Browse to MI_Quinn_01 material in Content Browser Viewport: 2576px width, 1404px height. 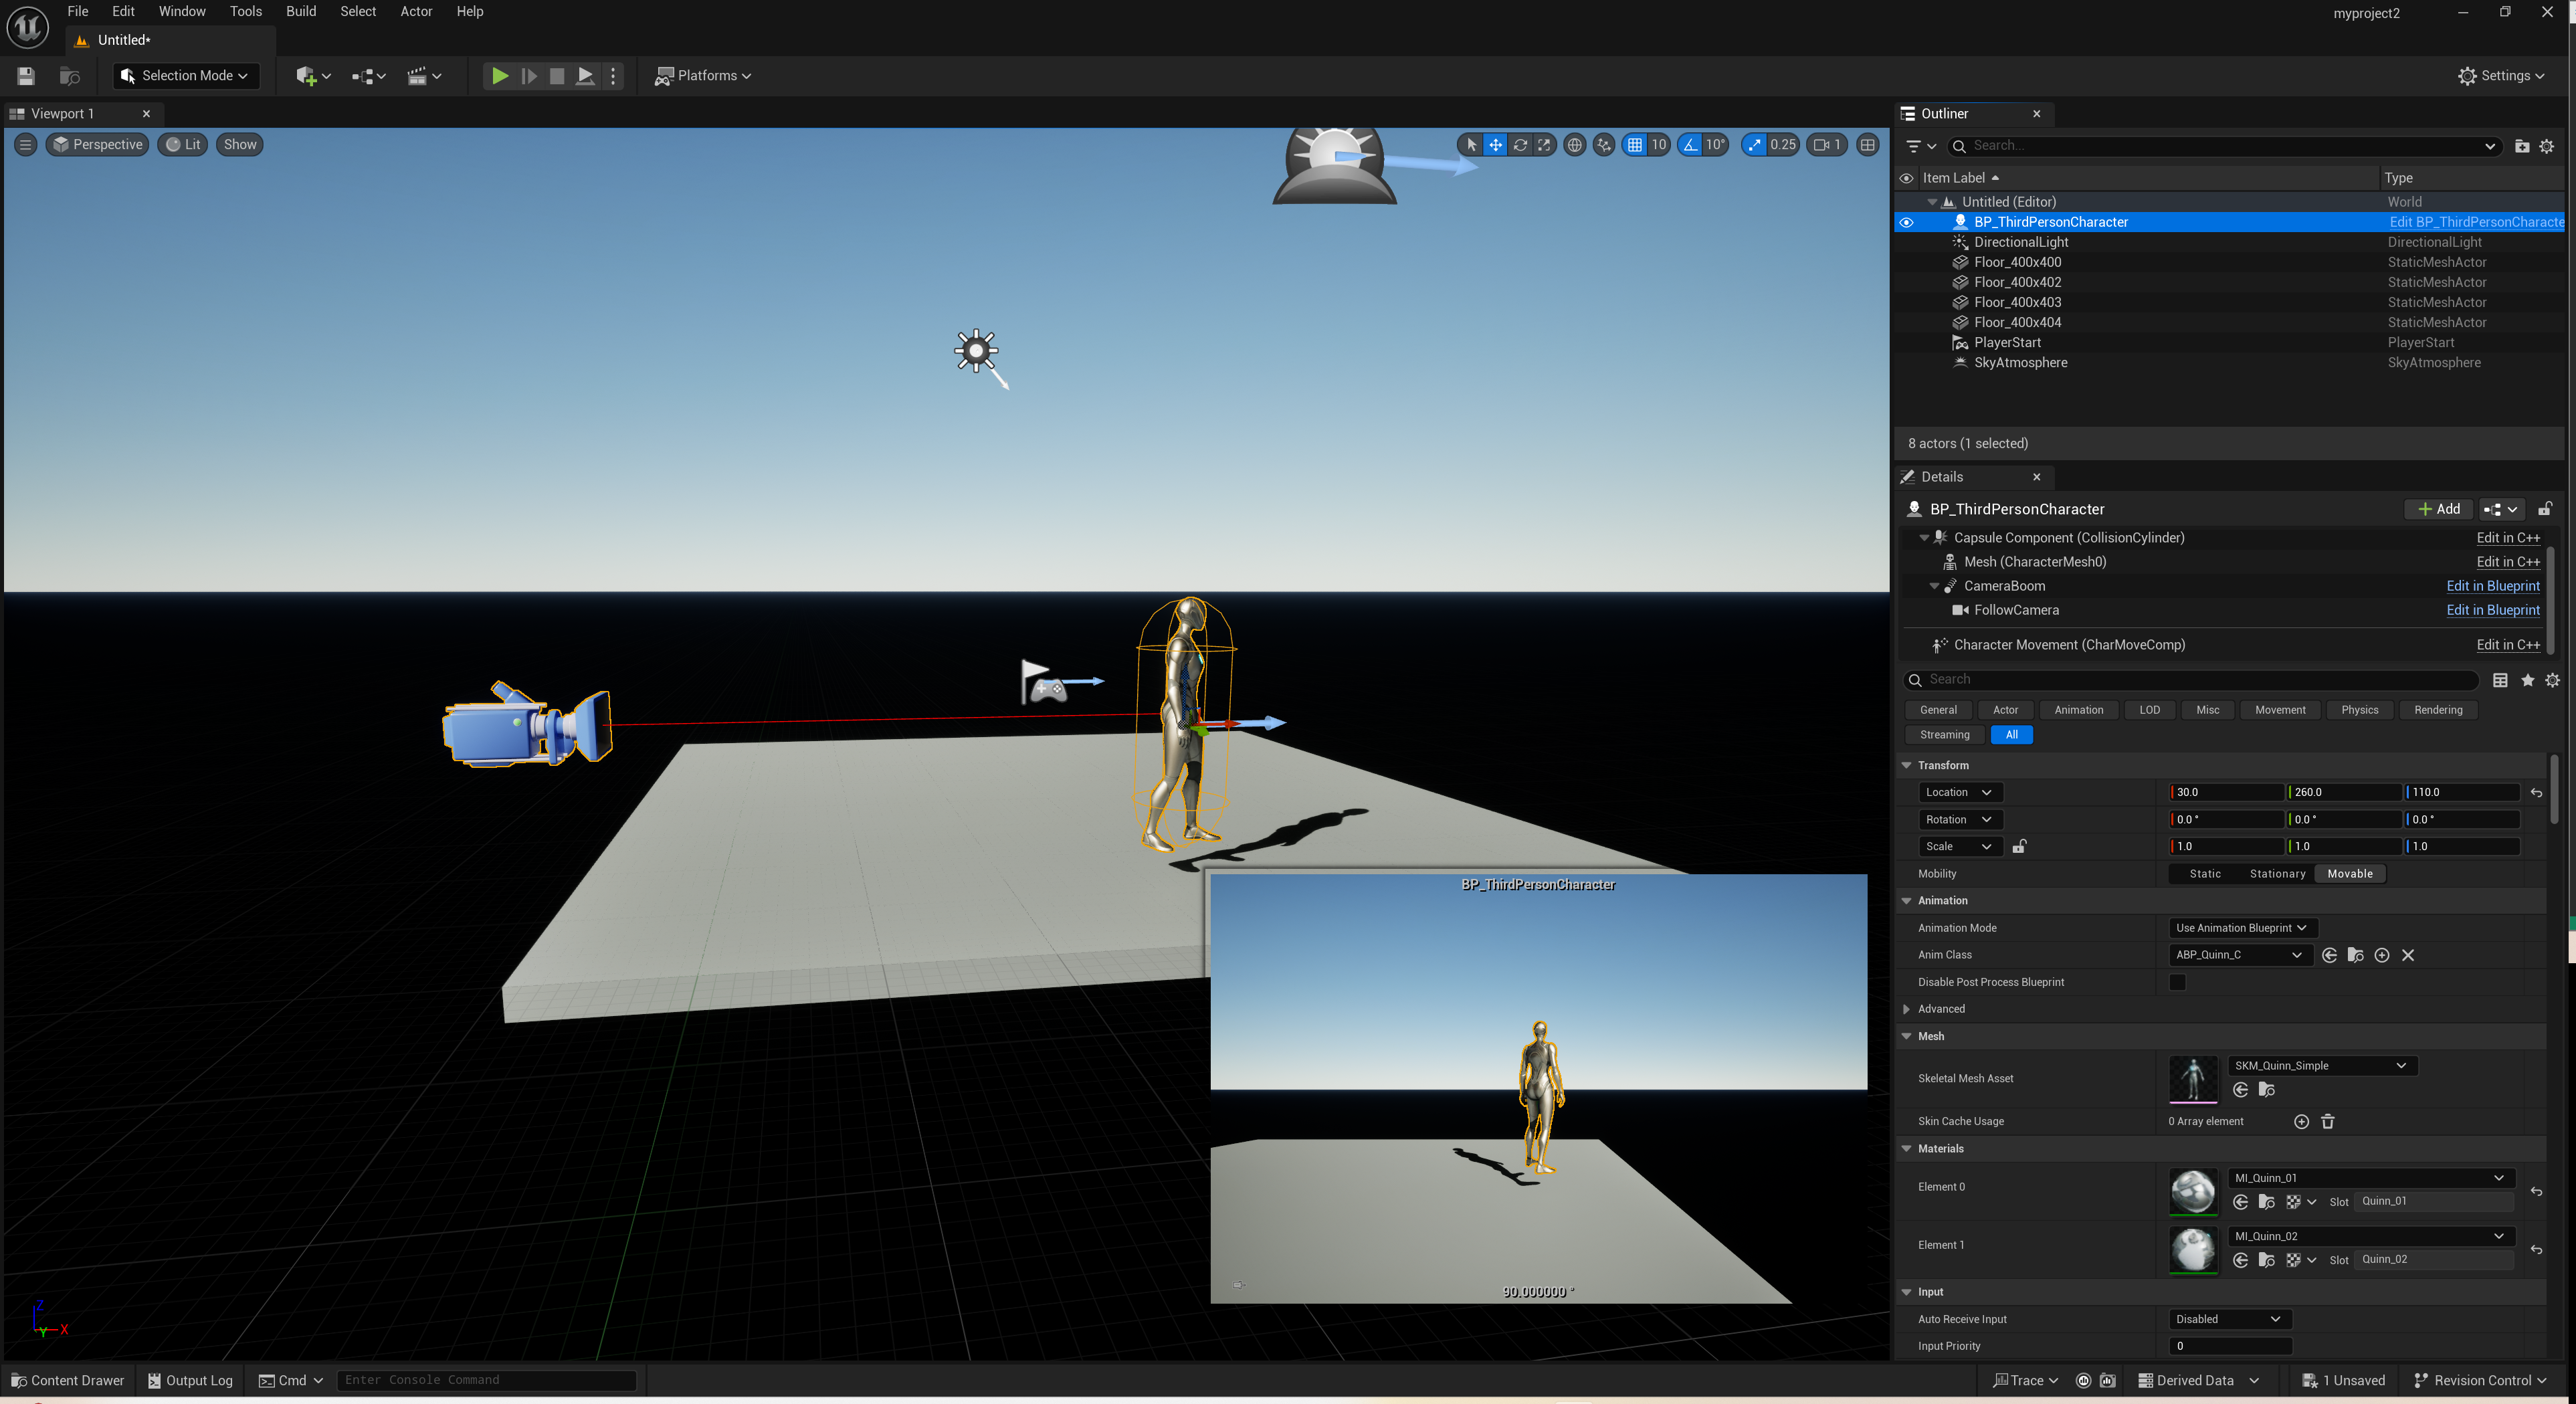pos(2266,1202)
